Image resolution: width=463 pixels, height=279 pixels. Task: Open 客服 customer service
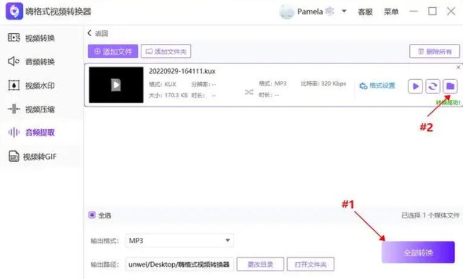point(365,12)
